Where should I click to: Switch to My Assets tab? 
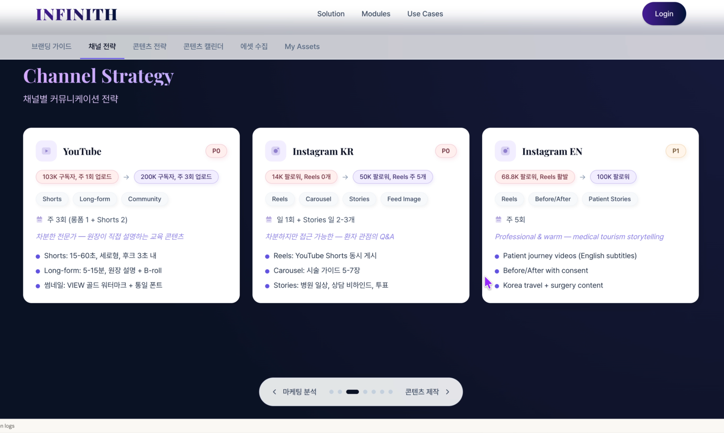pyautogui.click(x=302, y=46)
